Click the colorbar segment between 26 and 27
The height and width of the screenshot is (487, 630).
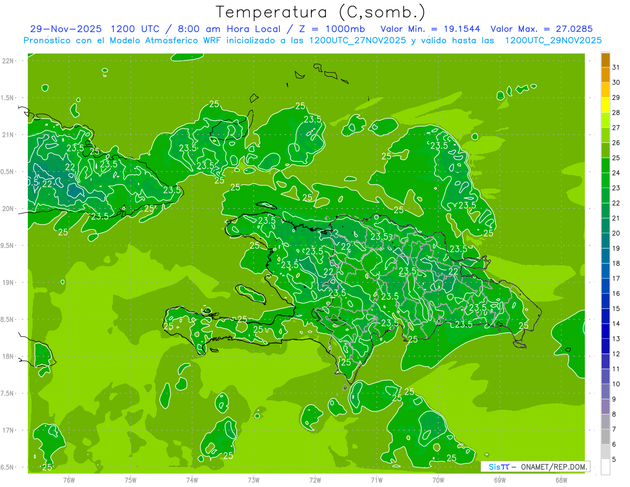(605, 135)
